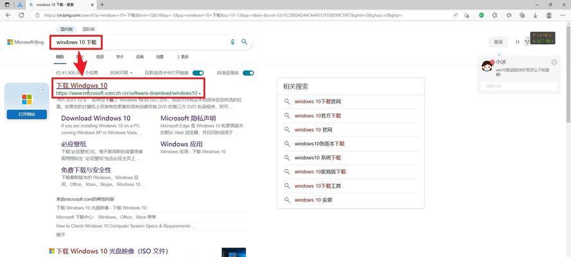Close the 'windows 10 下载 - 搜索' tab
Viewport: 571px width, 257px height.
point(93,4)
